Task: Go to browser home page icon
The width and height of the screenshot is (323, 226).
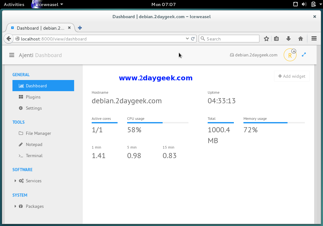Action: 301,39
